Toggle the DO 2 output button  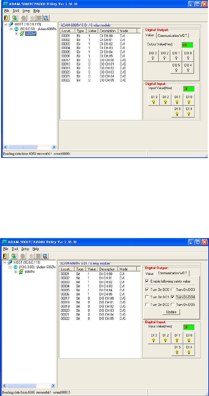coord(164,56)
